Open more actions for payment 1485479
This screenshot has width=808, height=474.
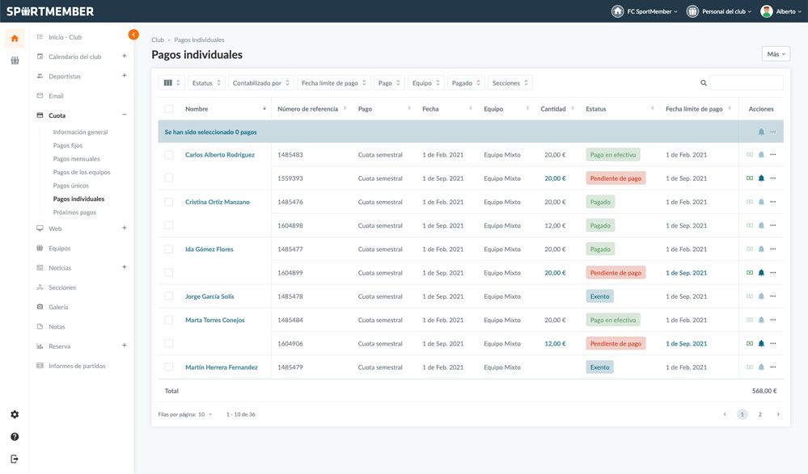(x=773, y=367)
